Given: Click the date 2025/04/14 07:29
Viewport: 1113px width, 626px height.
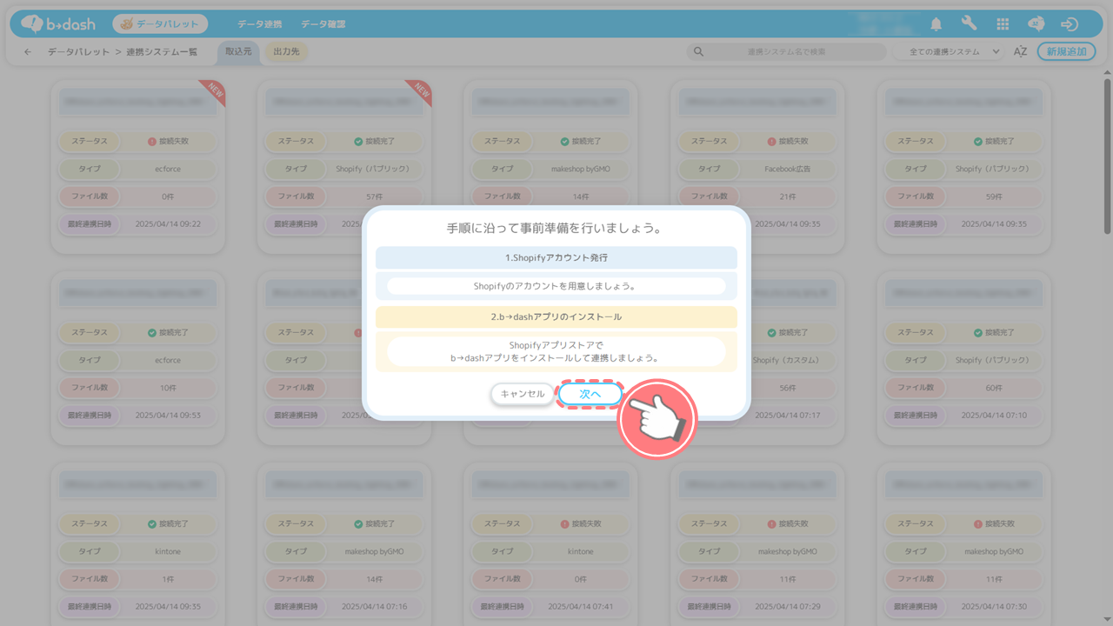Looking at the screenshot, I should (x=787, y=607).
